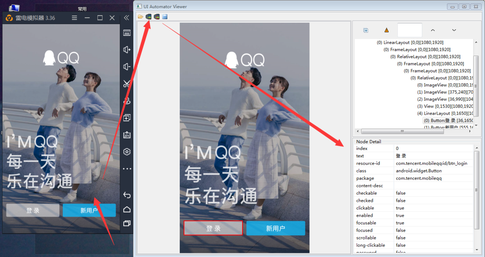
Task: Decrease emulator volume with speaker minus icon
Action: click(x=127, y=67)
